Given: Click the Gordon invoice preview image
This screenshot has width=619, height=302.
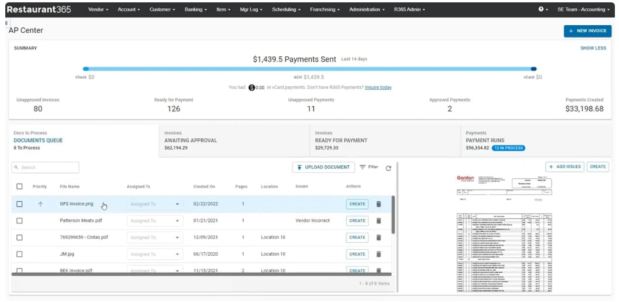Looking at the screenshot, I should 504,233.
